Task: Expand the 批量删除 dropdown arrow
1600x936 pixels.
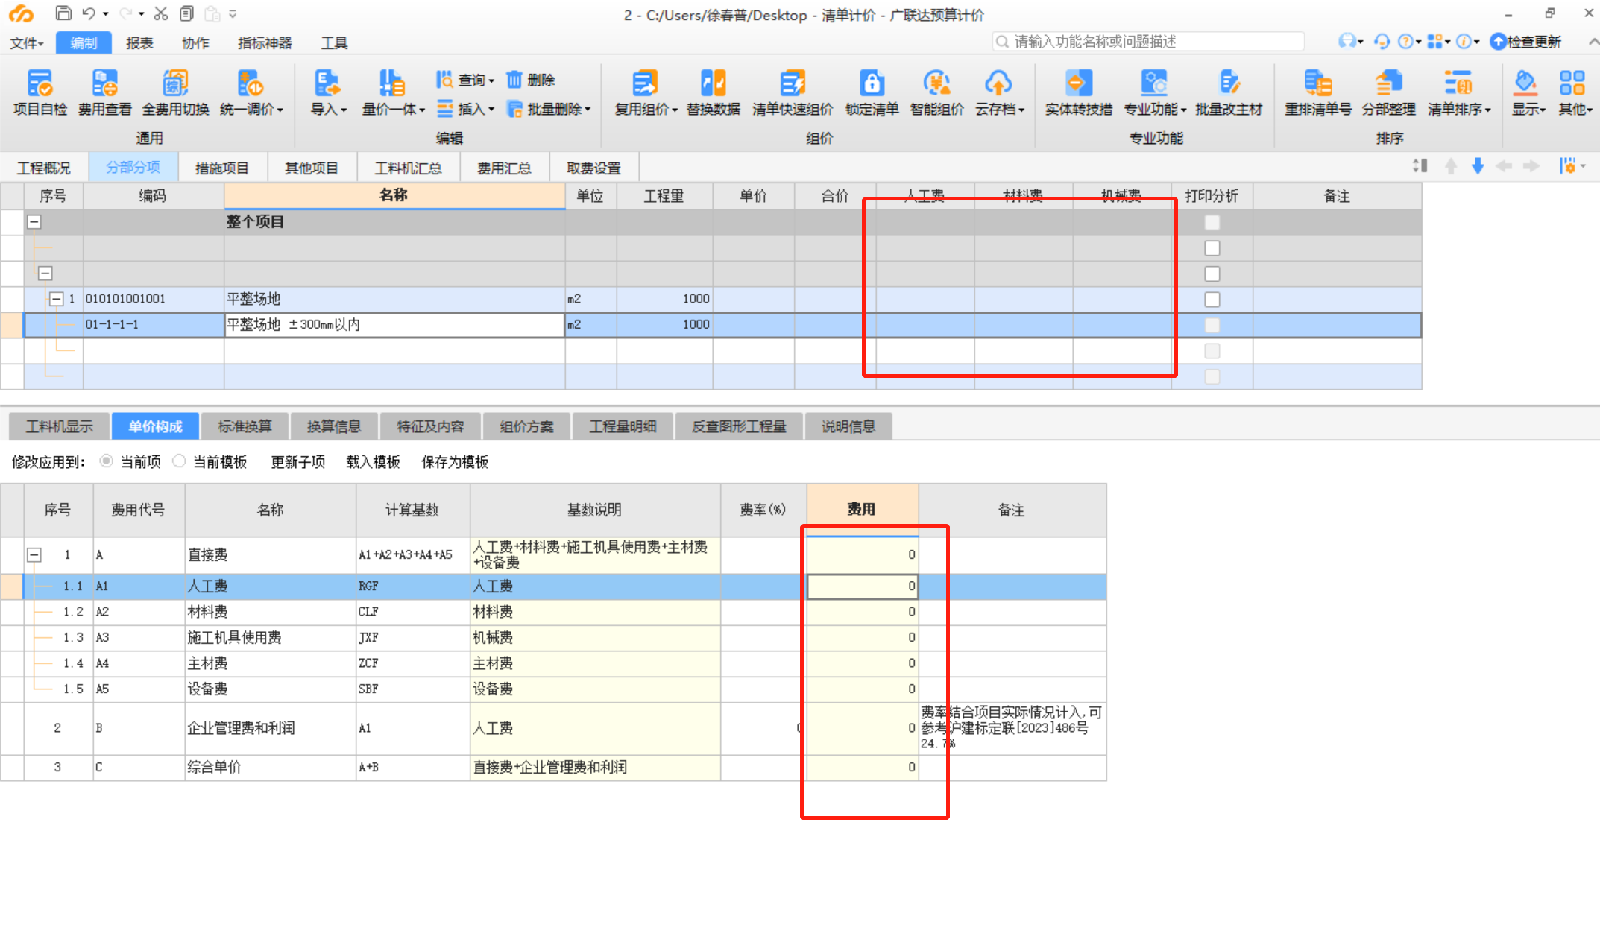Action: click(x=588, y=110)
